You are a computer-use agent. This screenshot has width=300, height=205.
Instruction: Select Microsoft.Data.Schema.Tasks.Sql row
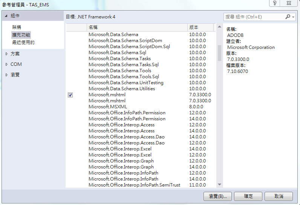141,65
